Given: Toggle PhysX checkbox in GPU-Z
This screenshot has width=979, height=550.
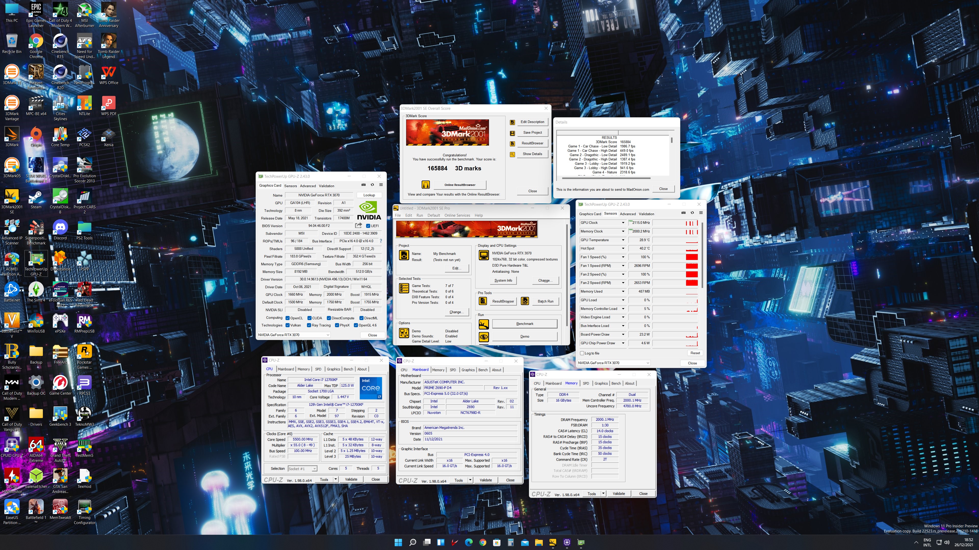Looking at the screenshot, I should (x=337, y=325).
